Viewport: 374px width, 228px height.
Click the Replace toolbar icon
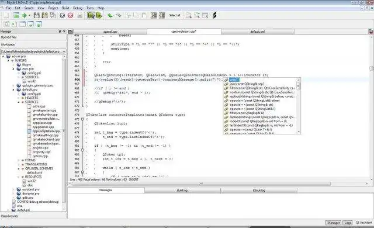point(205,16)
